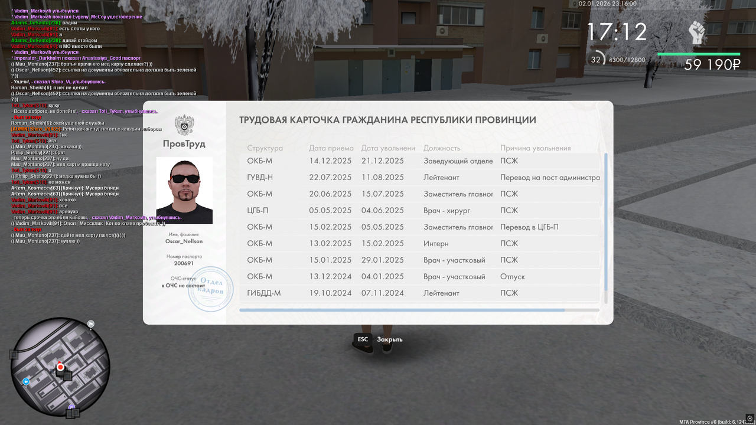
Task: Click the 4300/12800 experience counter
Action: 627,60
